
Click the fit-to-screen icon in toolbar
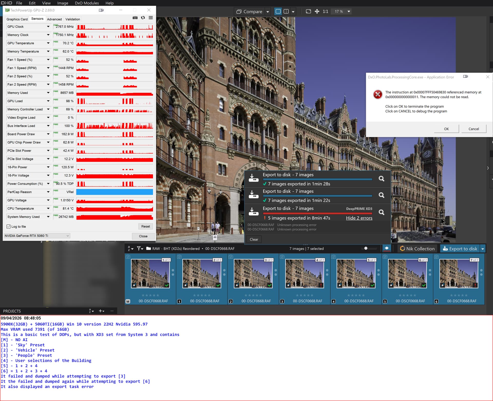coord(308,12)
